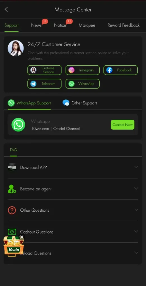This screenshot has height=286, width=146.
Task: Expand the Download APP FAQ
Action: (x=73, y=168)
